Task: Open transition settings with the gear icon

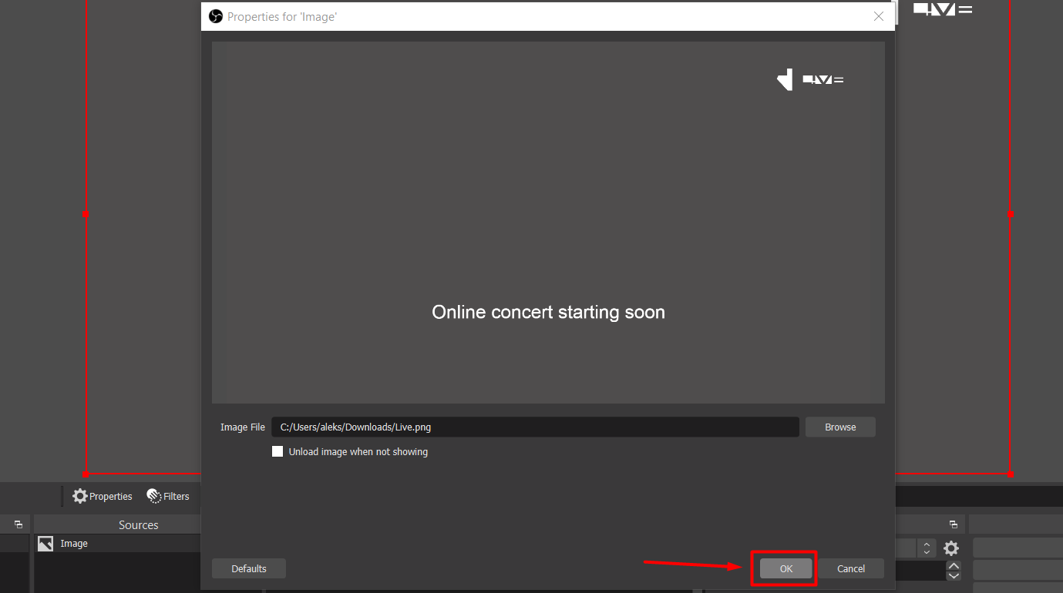Action: [951, 548]
